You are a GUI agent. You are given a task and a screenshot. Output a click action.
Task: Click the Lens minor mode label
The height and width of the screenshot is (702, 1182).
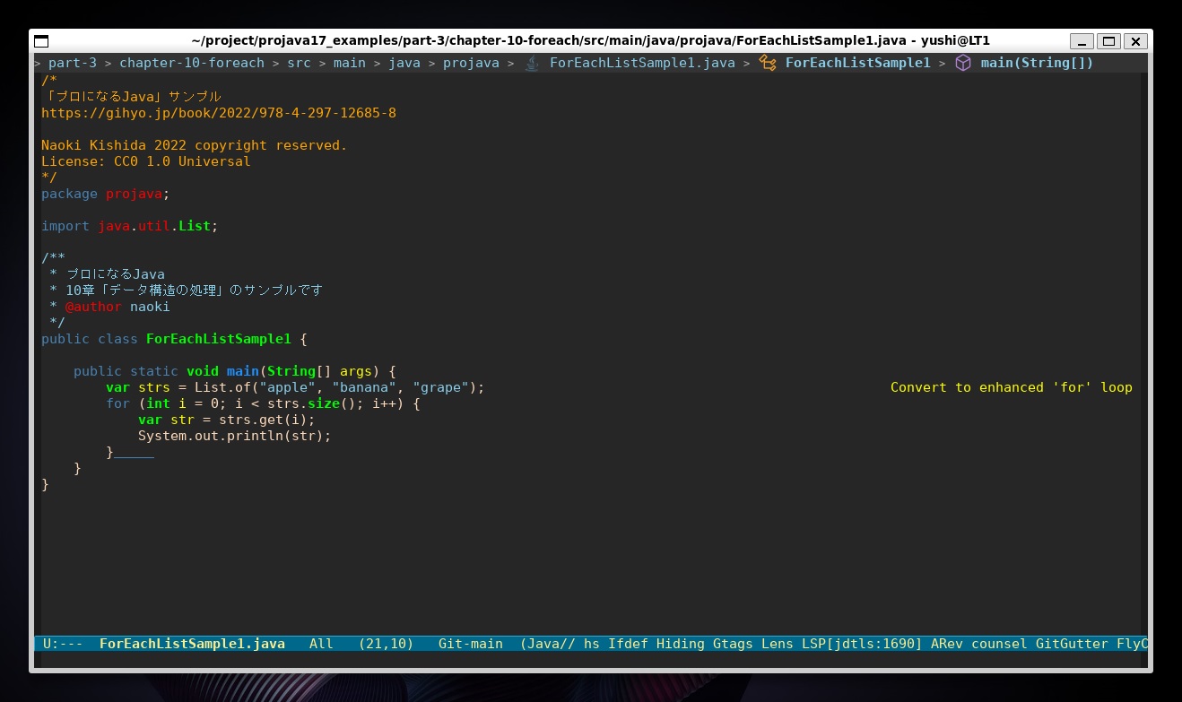pos(778,644)
